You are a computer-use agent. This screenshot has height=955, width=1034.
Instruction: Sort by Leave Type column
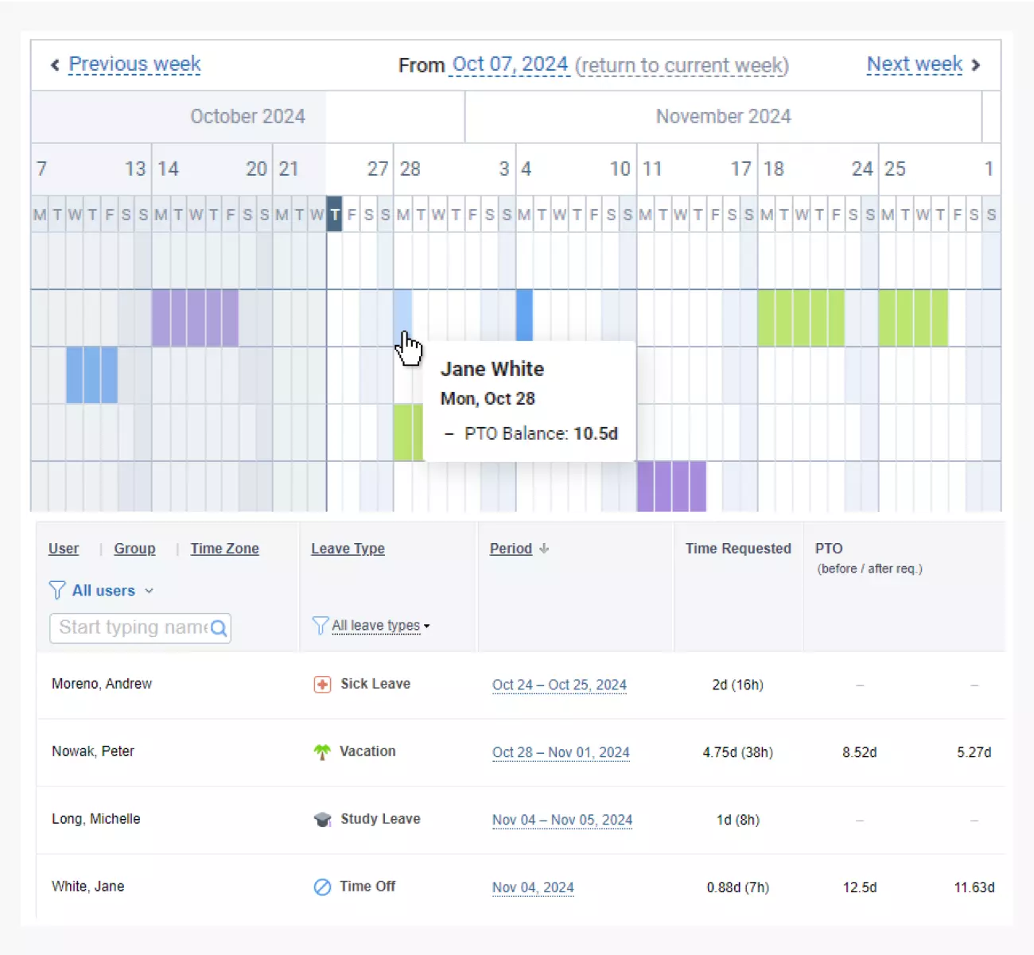(x=348, y=549)
